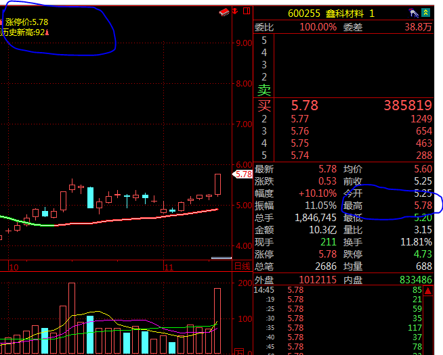Click the red marker after 历史新高:92
This screenshot has height=355, width=443.
(48, 32)
